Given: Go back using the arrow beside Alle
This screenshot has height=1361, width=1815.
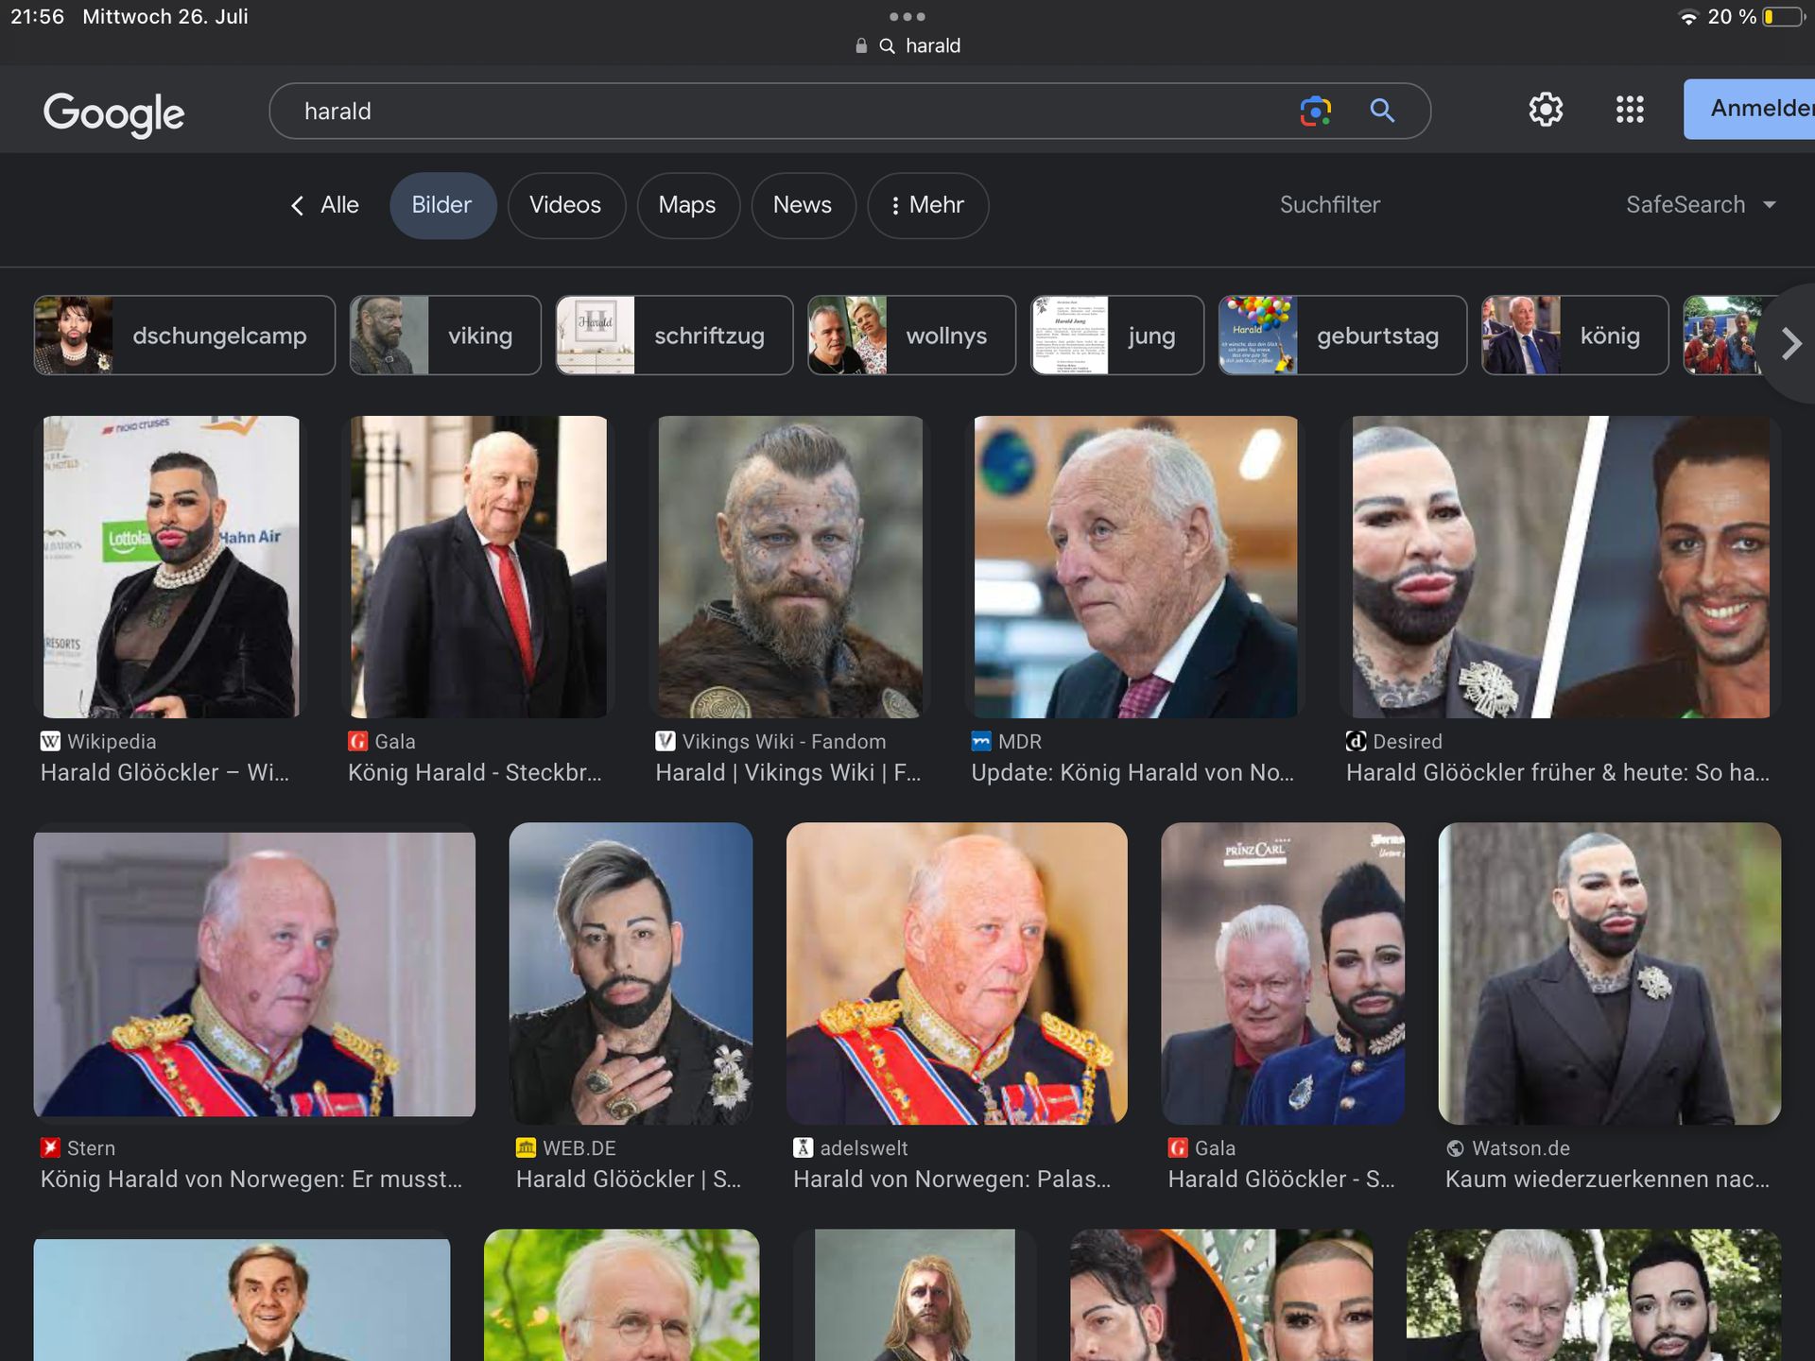Looking at the screenshot, I should click(298, 205).
